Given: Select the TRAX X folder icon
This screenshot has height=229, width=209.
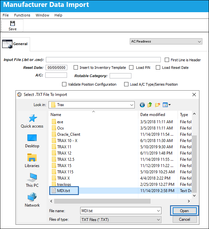Looking at the screenshot, I should coord(54,178).
